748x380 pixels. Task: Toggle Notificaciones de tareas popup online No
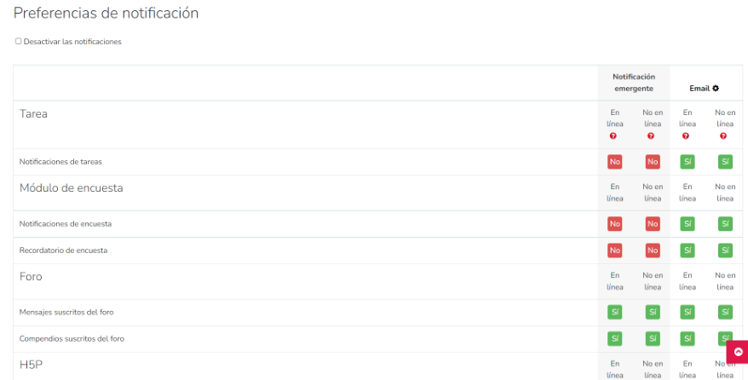point(614,162)
